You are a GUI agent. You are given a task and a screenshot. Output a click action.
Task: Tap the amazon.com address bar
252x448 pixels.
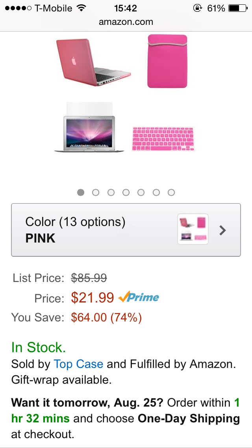pyautogui.click(x=126, y=22)
